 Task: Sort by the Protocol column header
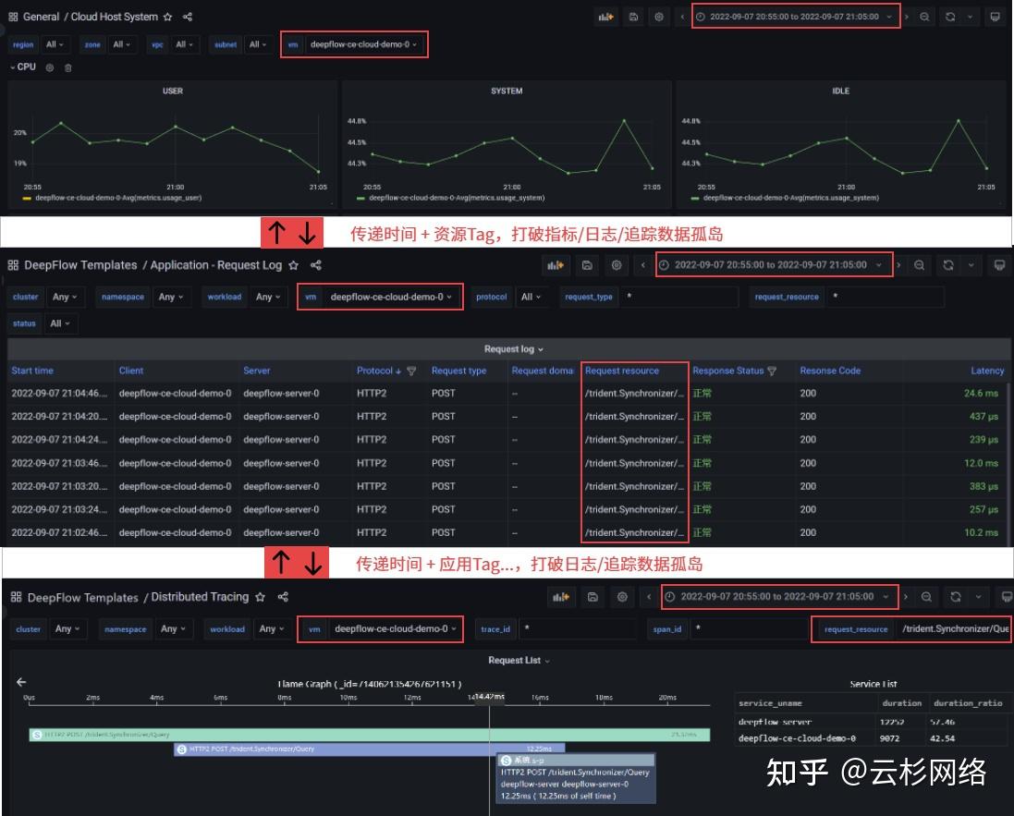(373, 370)
